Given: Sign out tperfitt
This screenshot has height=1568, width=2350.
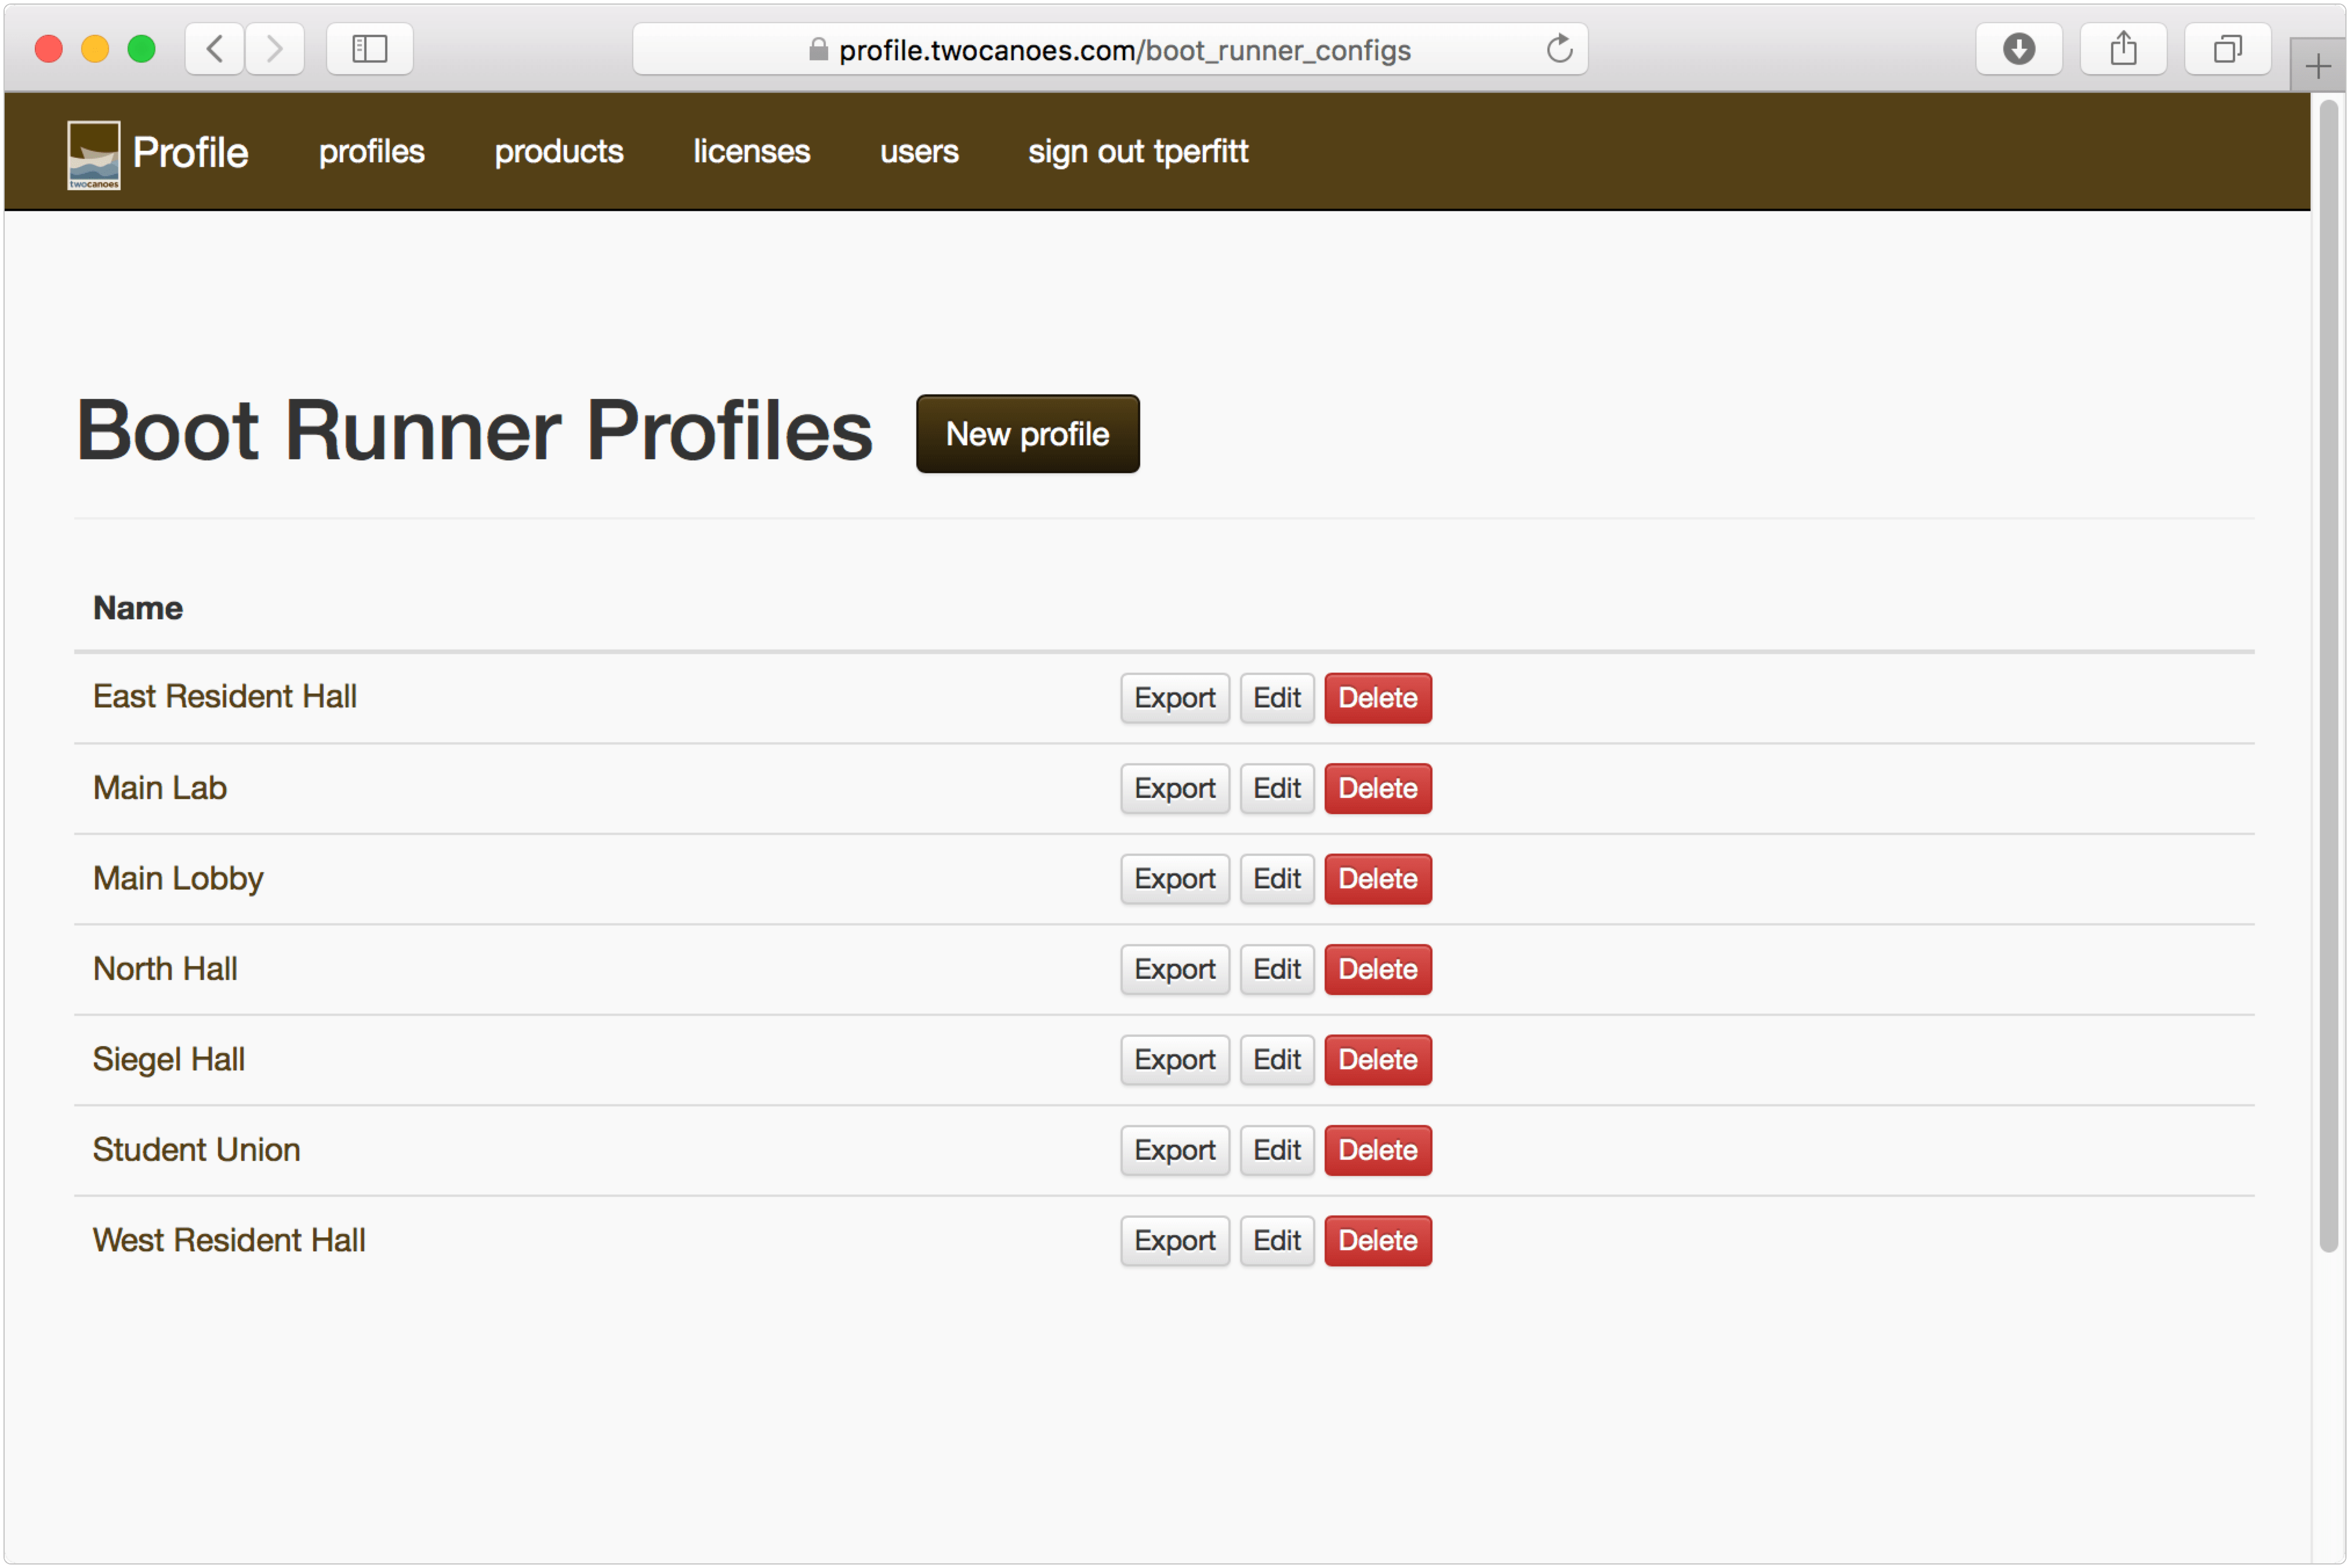Looking at the screenshot, I should coord(1137,152).
